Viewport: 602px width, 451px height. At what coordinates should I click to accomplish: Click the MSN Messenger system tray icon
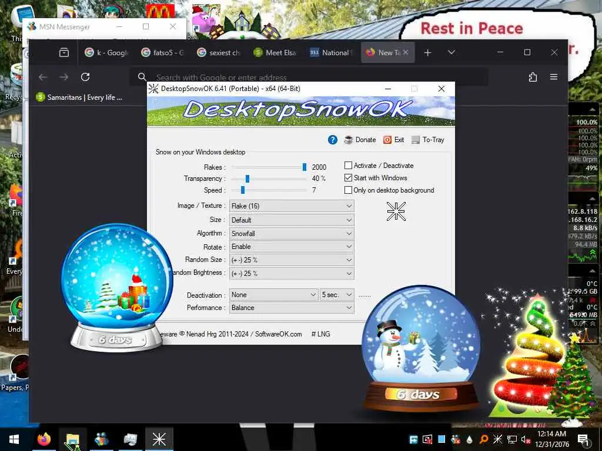(x=456, y=439)
